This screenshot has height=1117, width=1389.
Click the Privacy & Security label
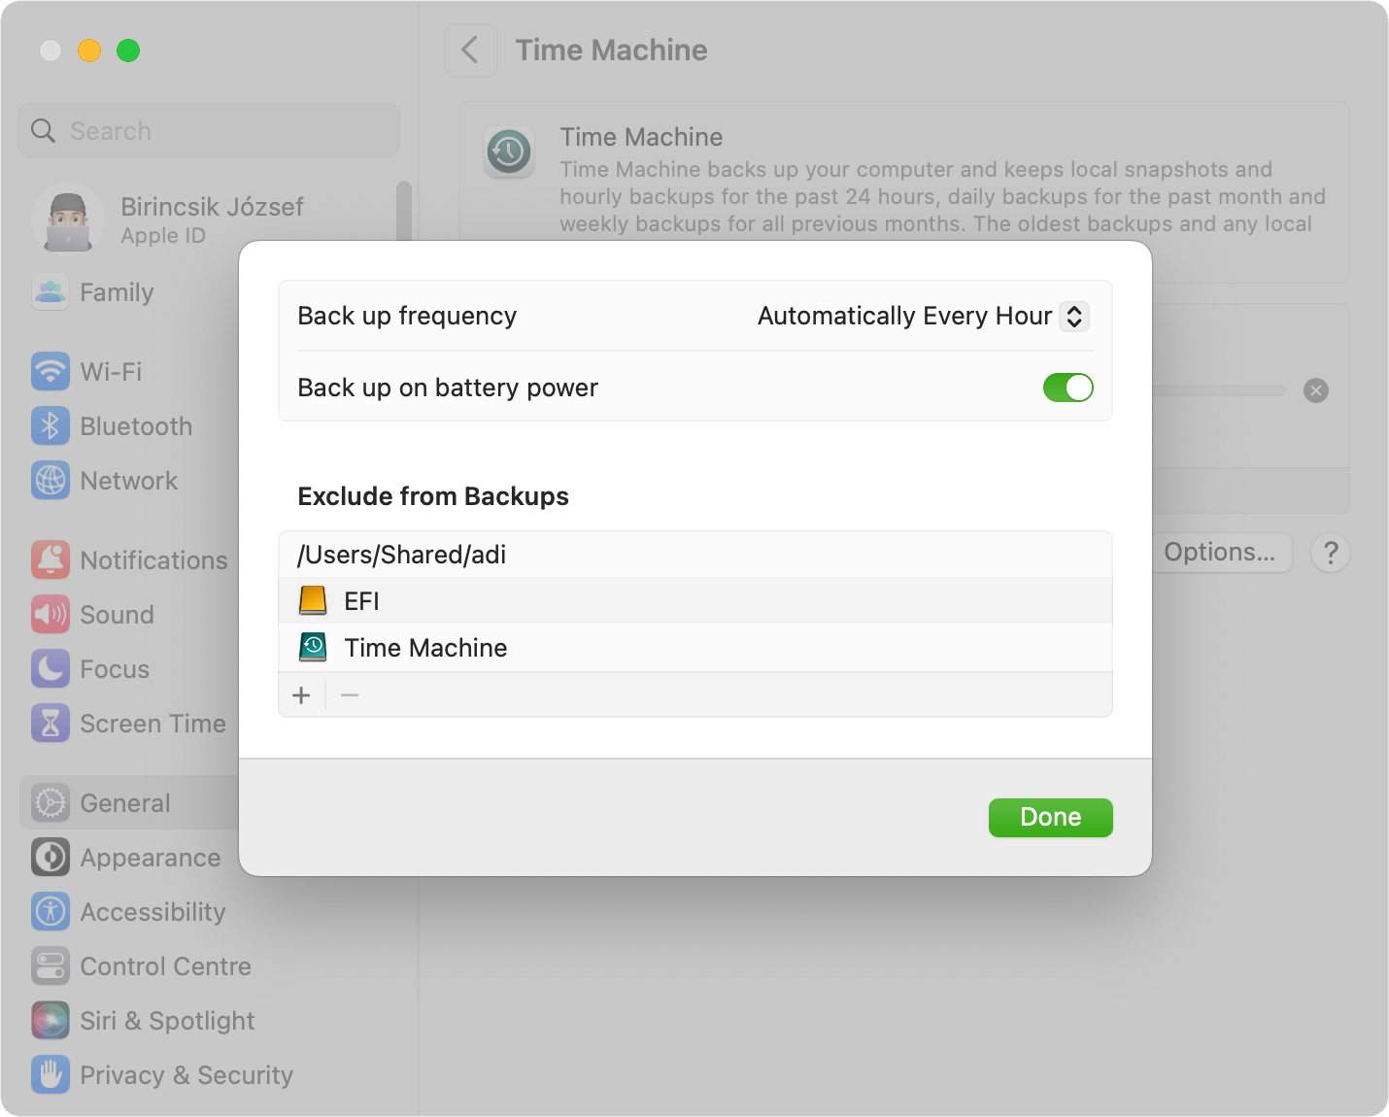(x=186, y=1074)
